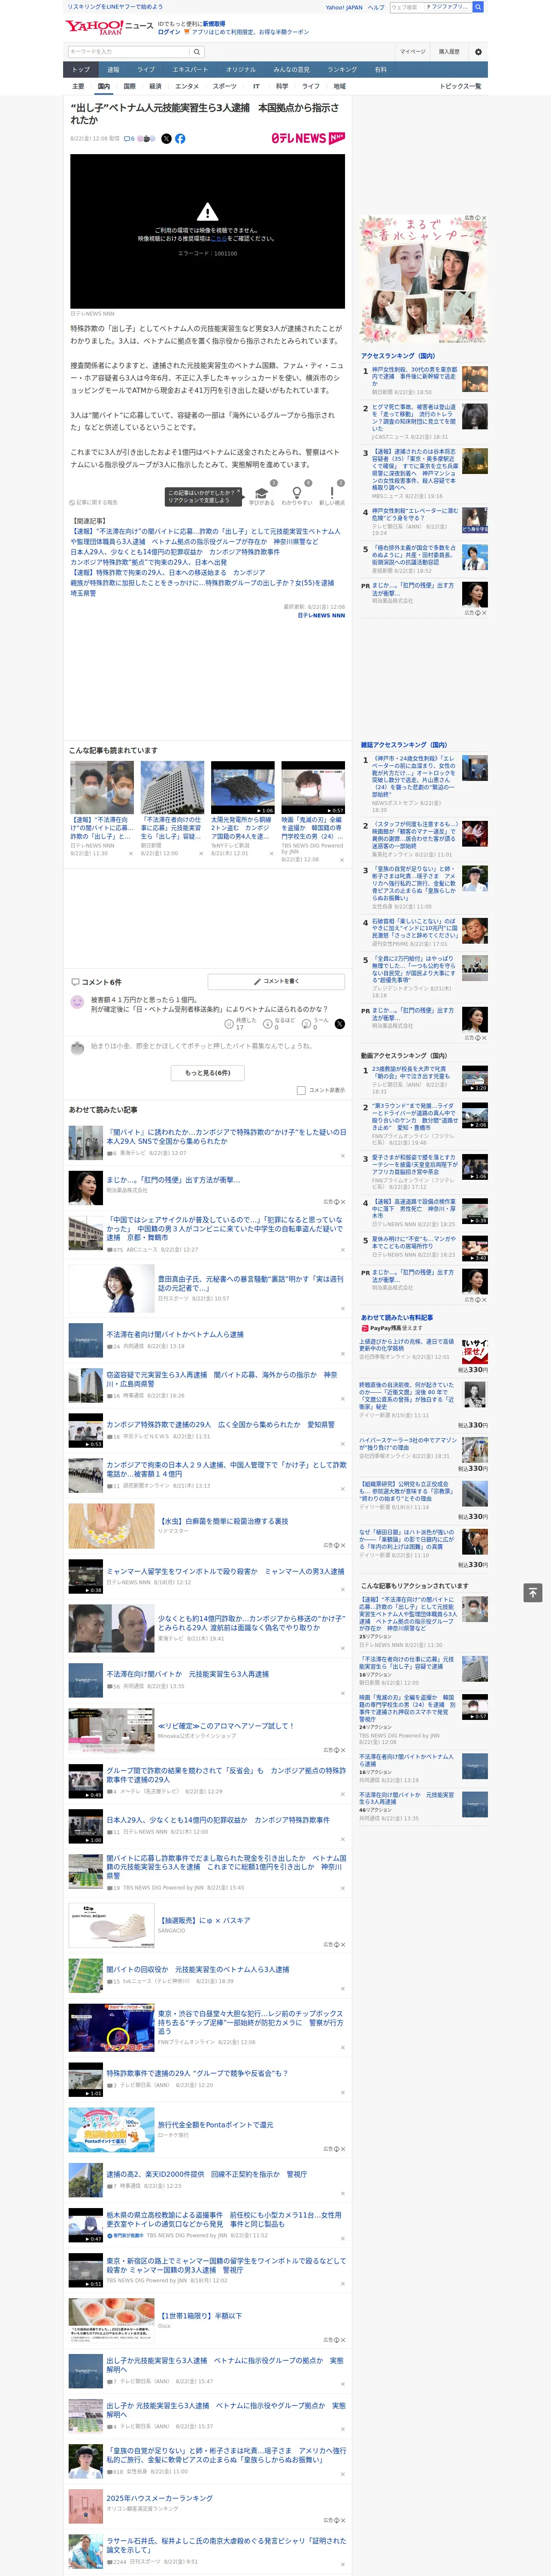The width and height of the screenshot is (551, 2576).
Task: Click うーん face icon on first comment
Action: click(x=306, y=1024)
